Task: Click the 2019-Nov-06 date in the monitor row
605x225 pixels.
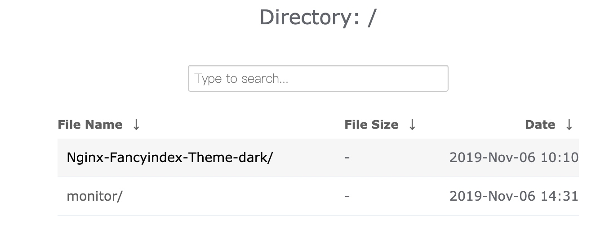Action: point(493,196)
